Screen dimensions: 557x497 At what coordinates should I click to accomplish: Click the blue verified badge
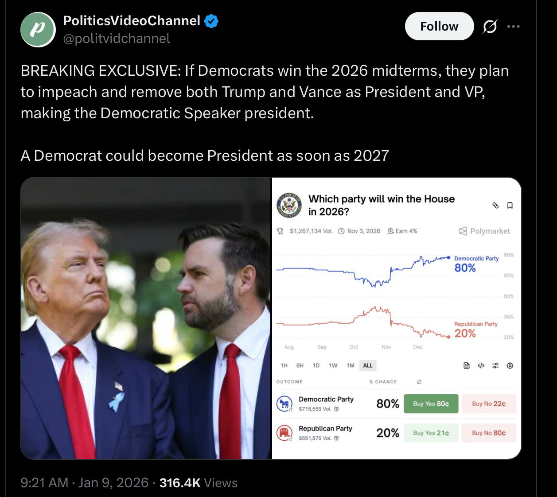(x=211, y=21)
